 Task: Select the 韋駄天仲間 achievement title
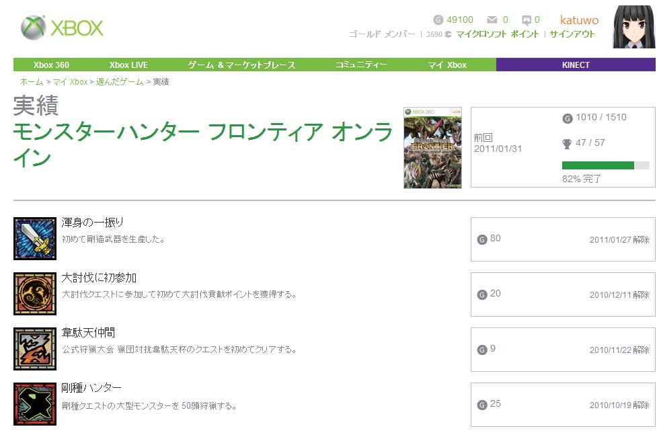point(88,332)
